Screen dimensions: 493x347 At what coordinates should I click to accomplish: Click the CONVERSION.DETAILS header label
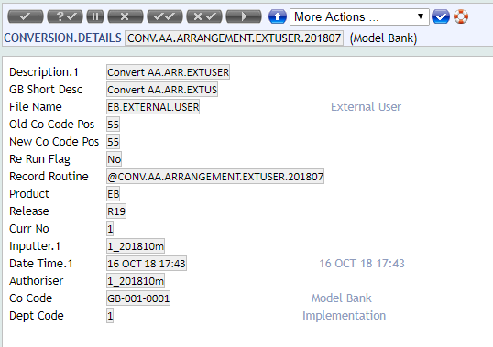tap(62, 38)
